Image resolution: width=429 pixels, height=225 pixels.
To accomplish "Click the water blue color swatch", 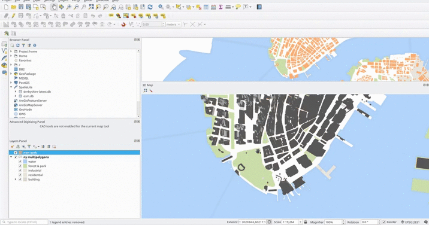I will click(x=25, y=162).
